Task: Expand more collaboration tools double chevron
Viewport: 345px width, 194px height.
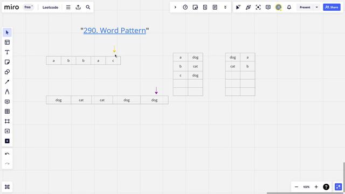Action: click(225, 7)
